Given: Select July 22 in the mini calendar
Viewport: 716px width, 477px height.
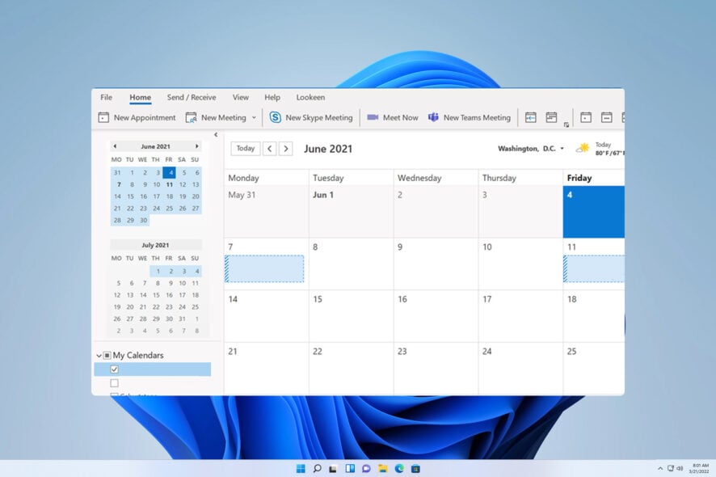Looking at the screenshot, I should (x=156, y=307).
